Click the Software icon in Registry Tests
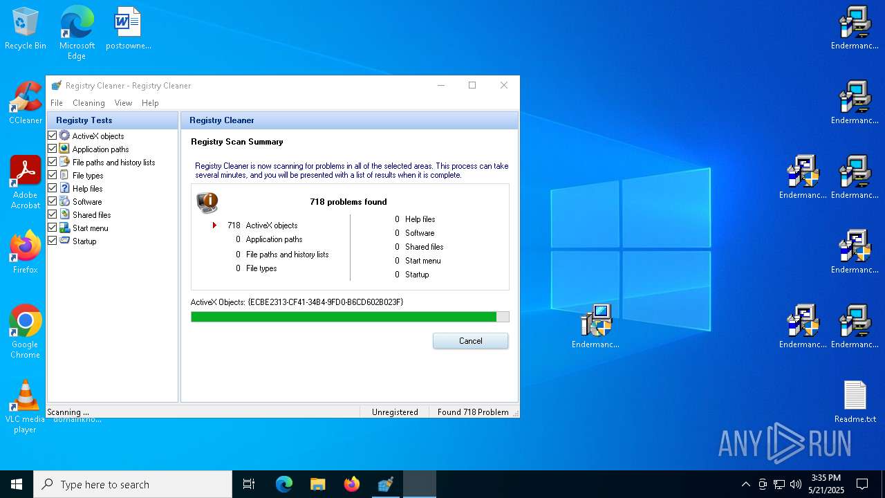This screenshot has height=498, width=885. click(x=64, y=201)
